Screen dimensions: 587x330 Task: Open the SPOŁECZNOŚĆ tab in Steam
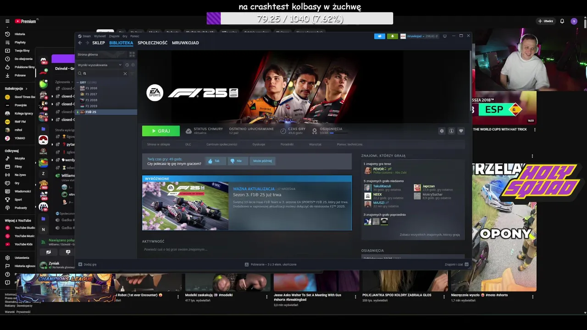coord(152,43)
